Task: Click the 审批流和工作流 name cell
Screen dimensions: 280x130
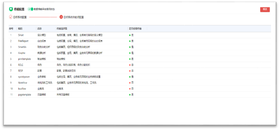Action: click(45, 83)
